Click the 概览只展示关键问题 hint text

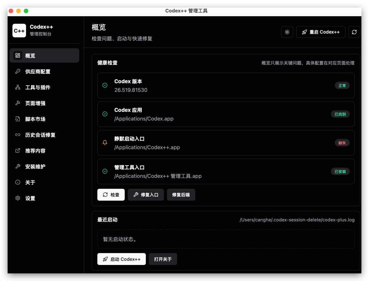pyautogui.click(x=308, y=63)
